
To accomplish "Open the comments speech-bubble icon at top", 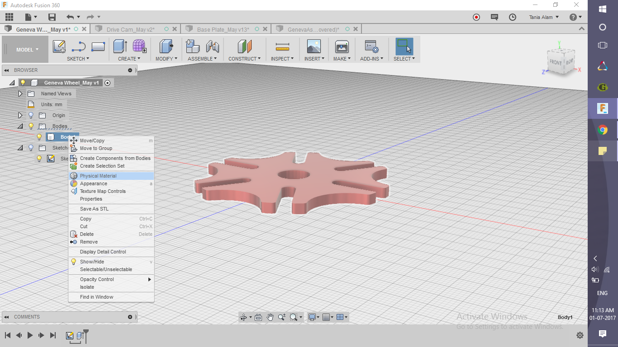I will coord(494,17).
